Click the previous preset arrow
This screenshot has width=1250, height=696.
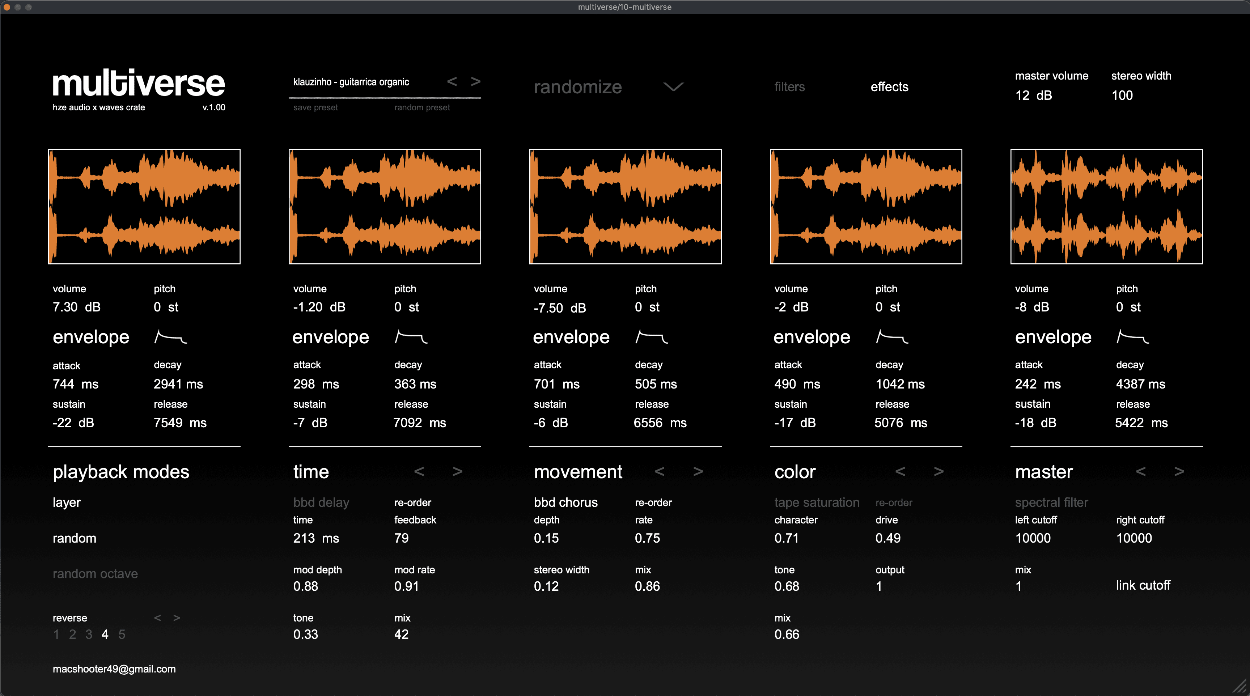[452, 81]
